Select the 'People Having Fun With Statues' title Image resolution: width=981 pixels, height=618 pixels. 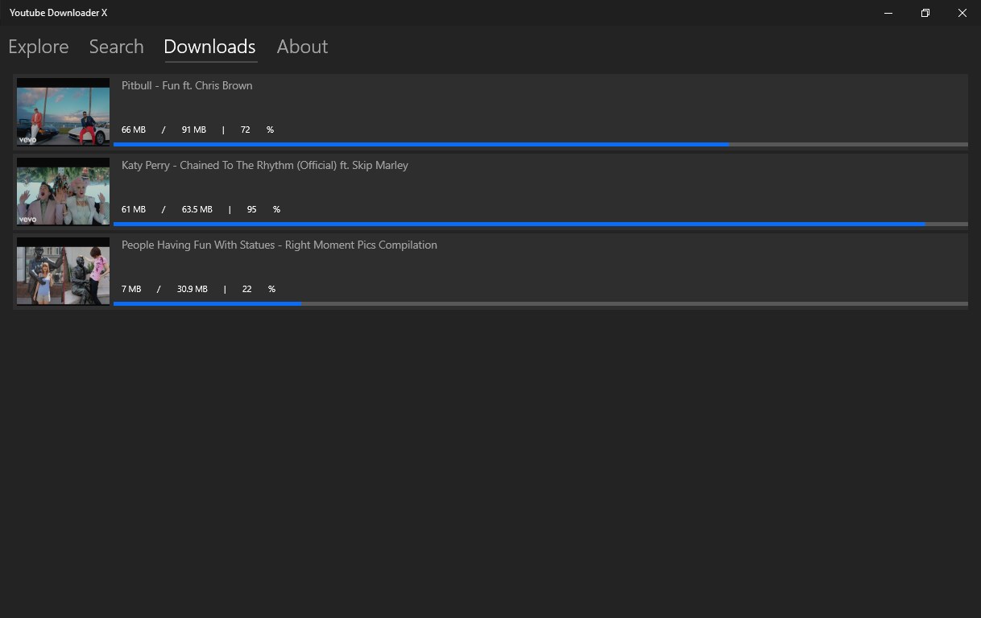pos(279,245)
